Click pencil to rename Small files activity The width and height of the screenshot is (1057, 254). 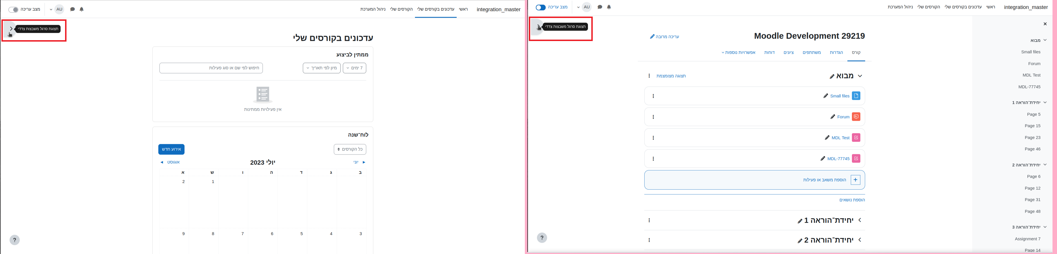(826, 96)
